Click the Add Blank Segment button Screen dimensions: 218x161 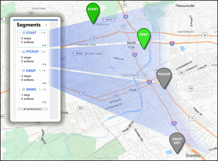click(33, 109)
